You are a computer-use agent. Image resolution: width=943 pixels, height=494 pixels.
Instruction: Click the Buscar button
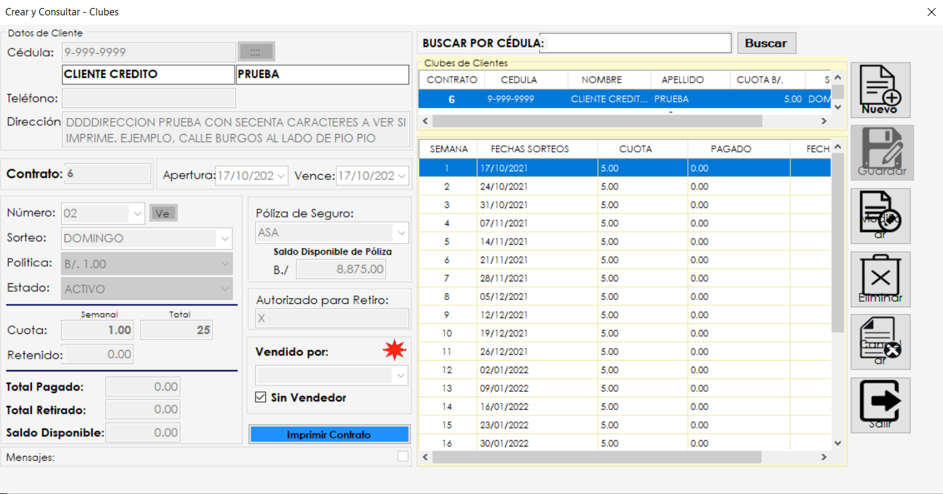click(766, 43)
